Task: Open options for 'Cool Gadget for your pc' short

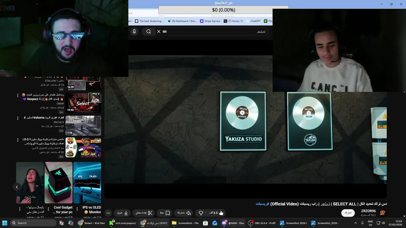Action: 48,209
